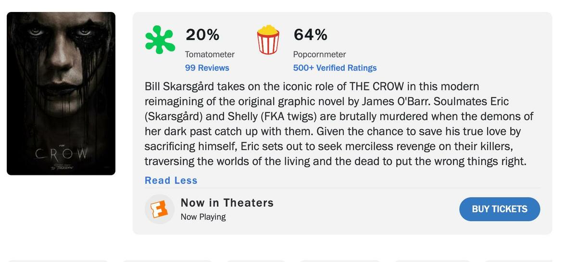Screen dimensions: 577x262
Task: Click the Now in Theaters heading
Action: tap(227, 203)
